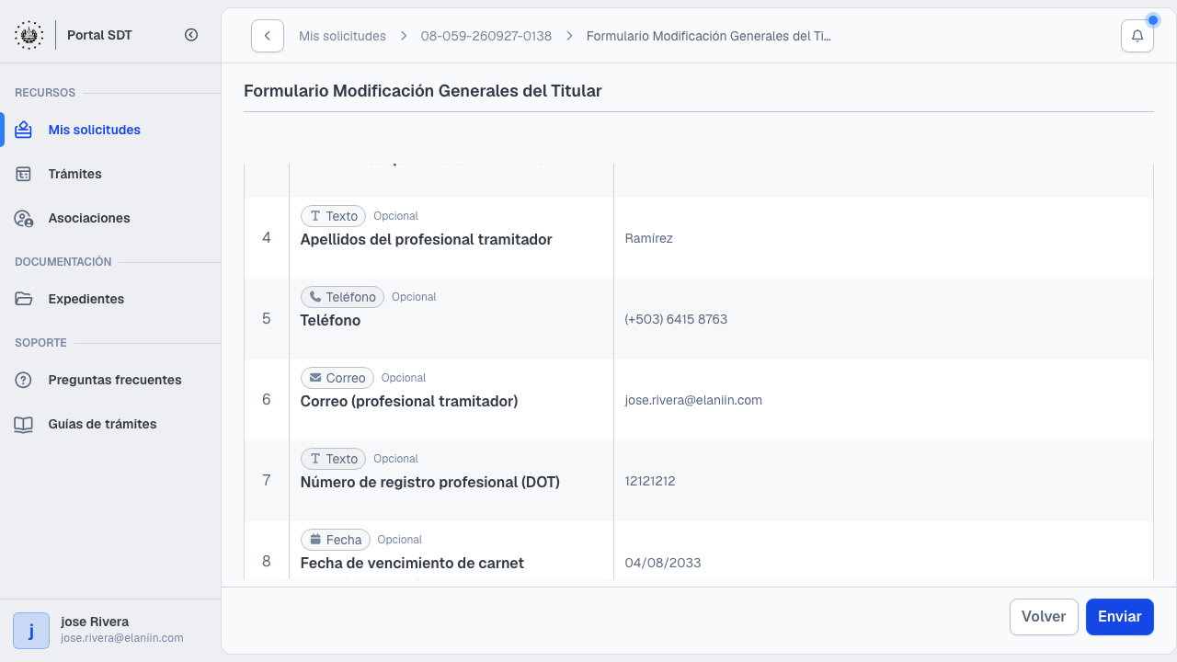Click the Opcional tag in the Teléfono row
This screenshot has height=662, width=1177.
(x=414, y=297)
